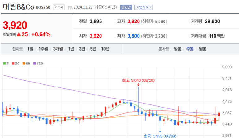Click the 고가 value 3,920
Image resolution: width=239 pixels, height=138 pixels.
134,21
